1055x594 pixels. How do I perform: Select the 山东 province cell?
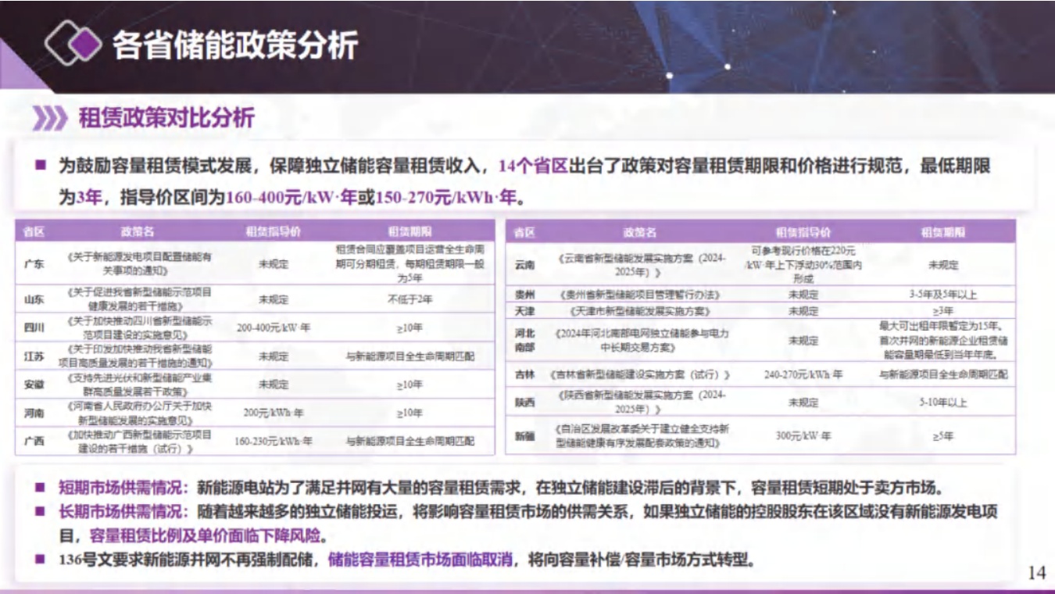tap(34, 299)
